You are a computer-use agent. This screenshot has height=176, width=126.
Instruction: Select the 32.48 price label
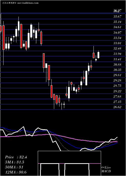(x=117, y=49)
